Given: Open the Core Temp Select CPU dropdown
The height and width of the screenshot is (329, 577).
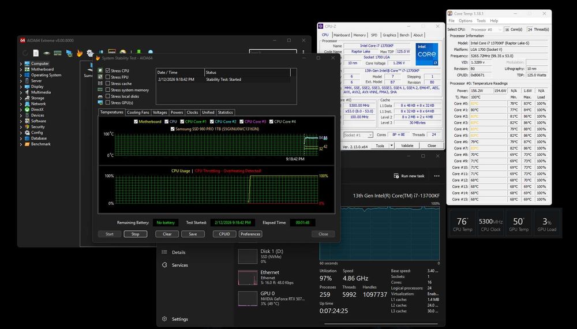Looking at the screenshot, I should pos(485,29).
